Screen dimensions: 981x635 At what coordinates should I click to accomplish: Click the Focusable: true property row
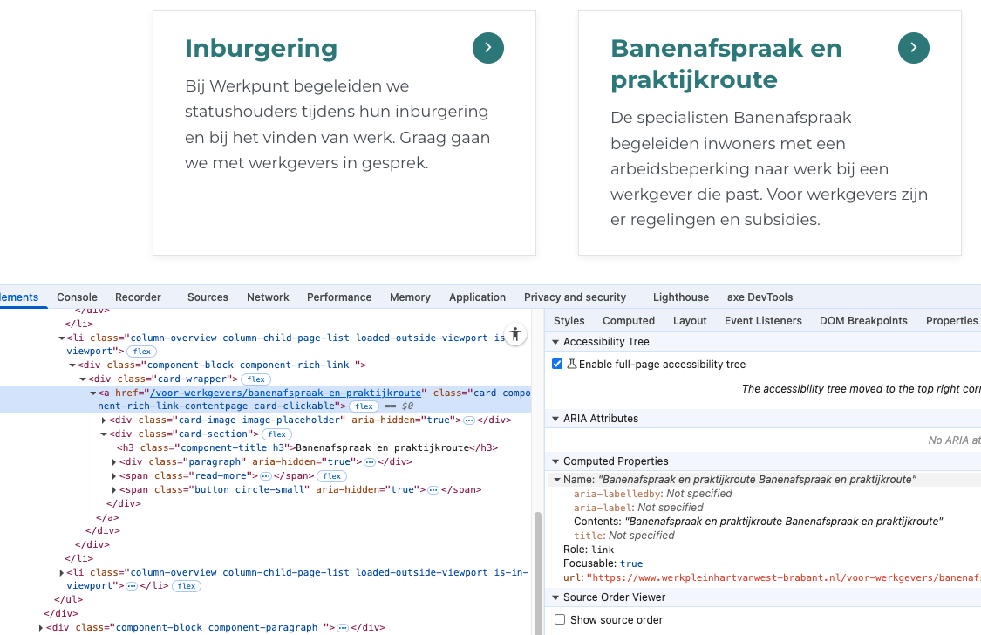[x=603, y=563]
